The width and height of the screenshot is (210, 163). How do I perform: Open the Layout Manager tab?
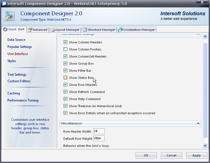pyautogui.click(x=65, y=30)
